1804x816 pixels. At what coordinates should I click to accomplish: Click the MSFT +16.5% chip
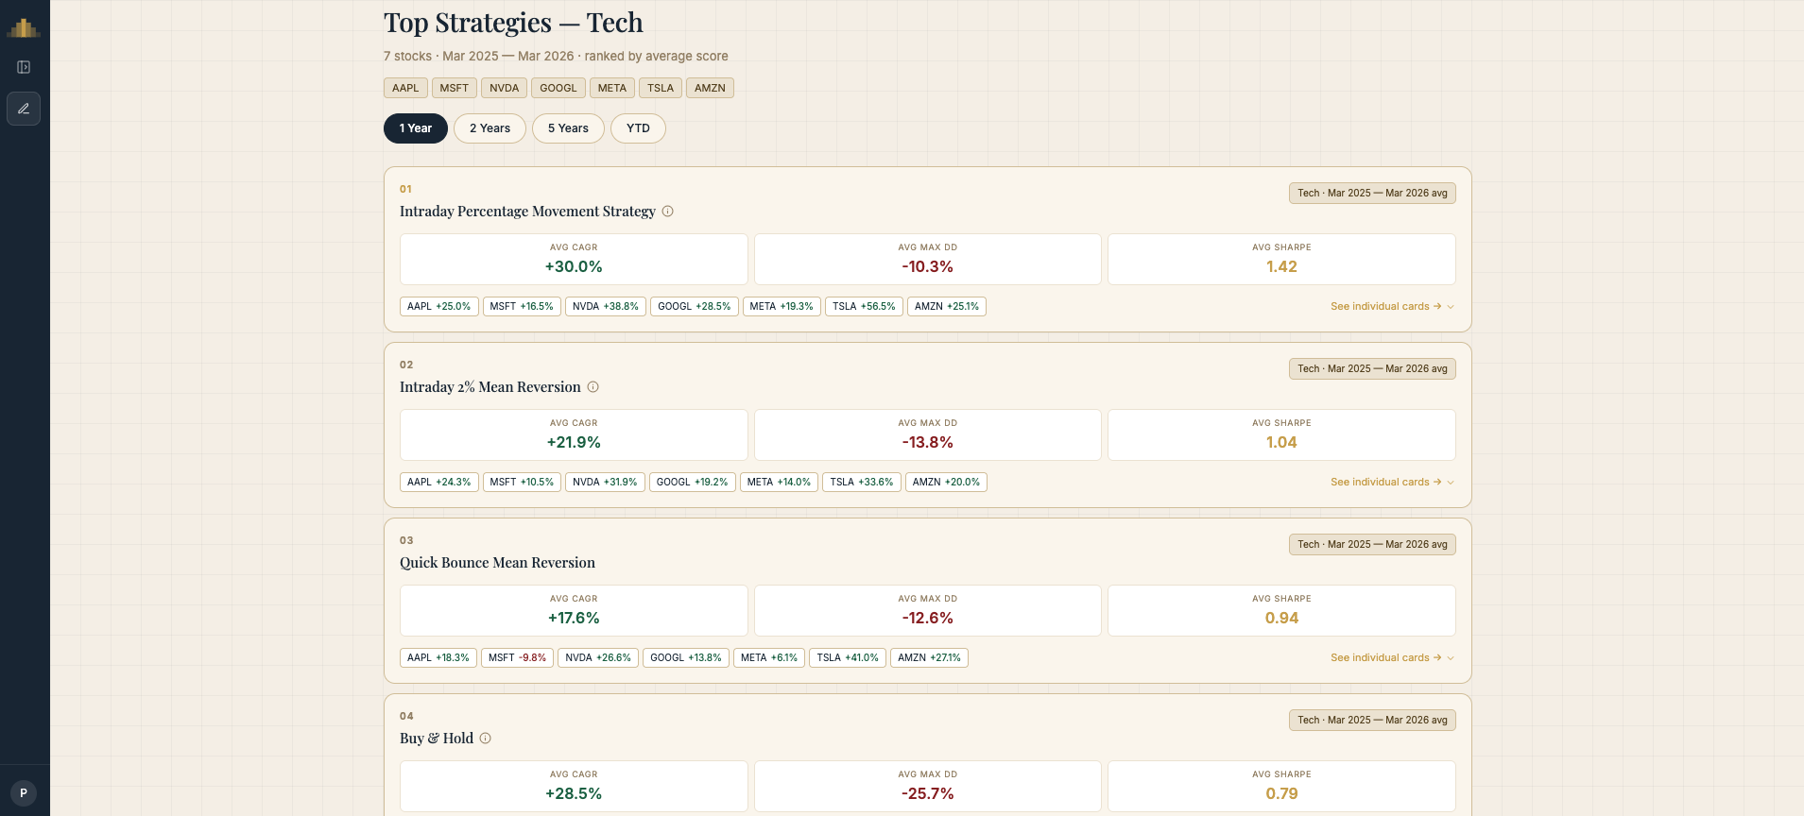(x=522, y=306)
